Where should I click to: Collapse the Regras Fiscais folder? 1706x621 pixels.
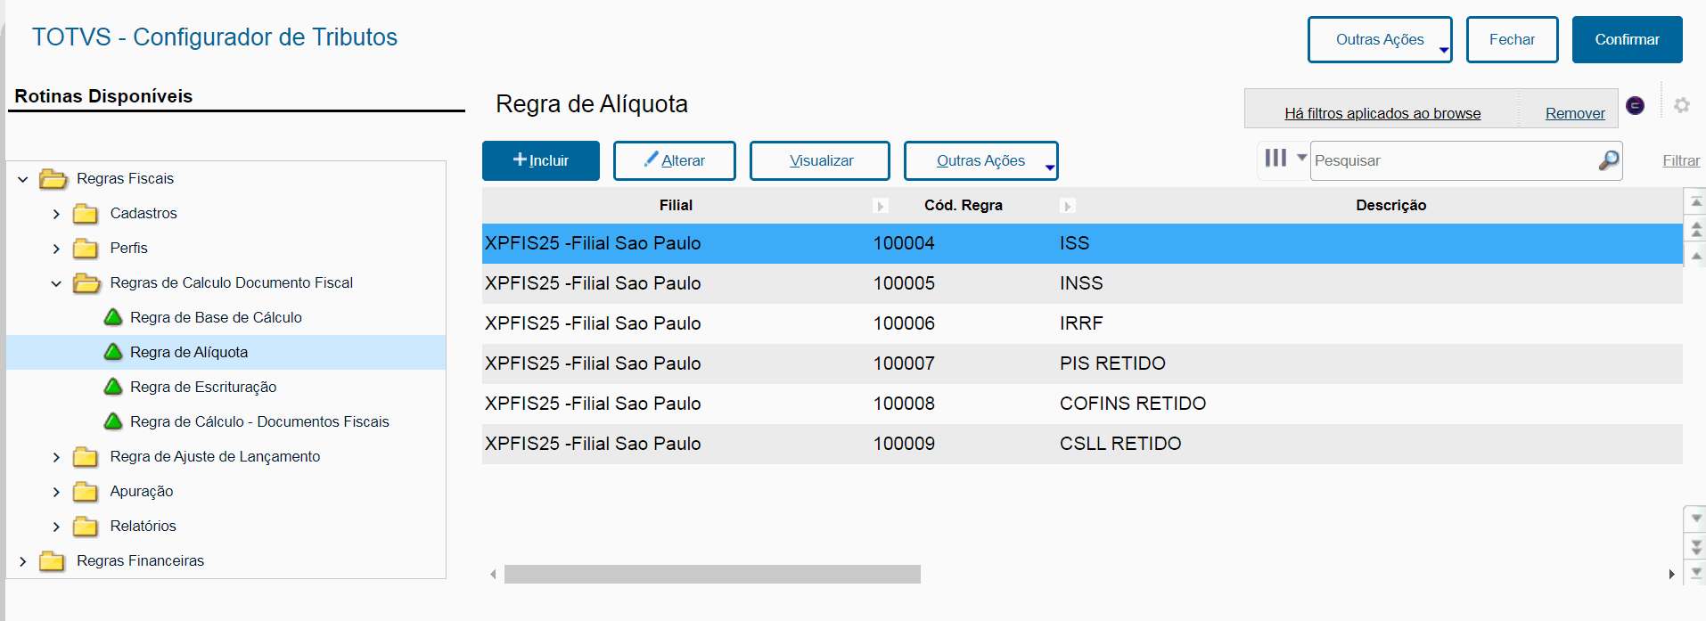23,179
